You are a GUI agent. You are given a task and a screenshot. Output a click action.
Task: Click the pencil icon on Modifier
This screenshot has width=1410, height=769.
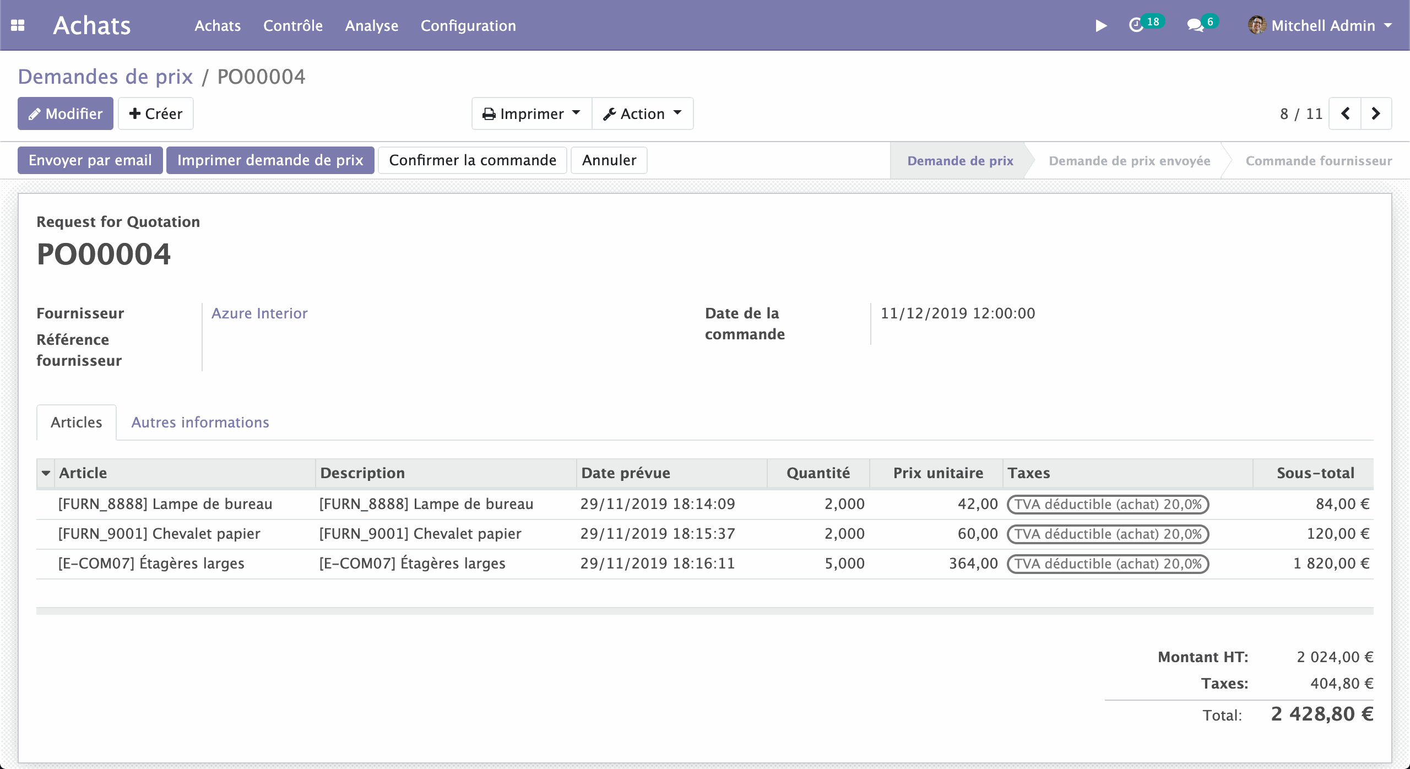(x=35, y=113)
